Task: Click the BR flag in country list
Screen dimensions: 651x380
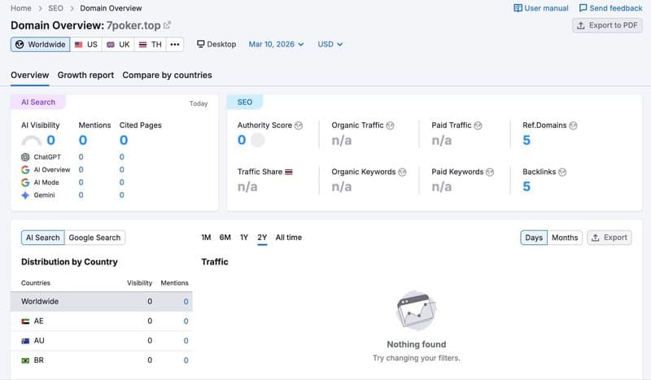Action: 25,360
